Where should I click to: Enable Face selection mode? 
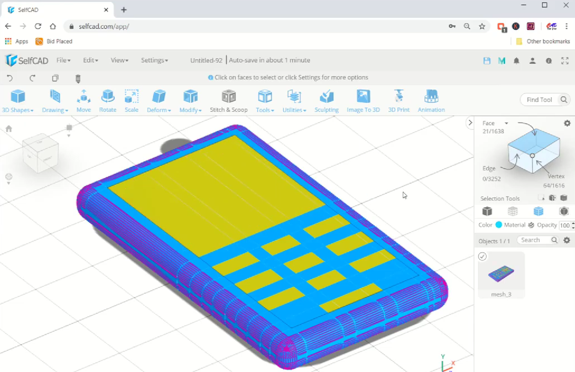tap(488, 123)
